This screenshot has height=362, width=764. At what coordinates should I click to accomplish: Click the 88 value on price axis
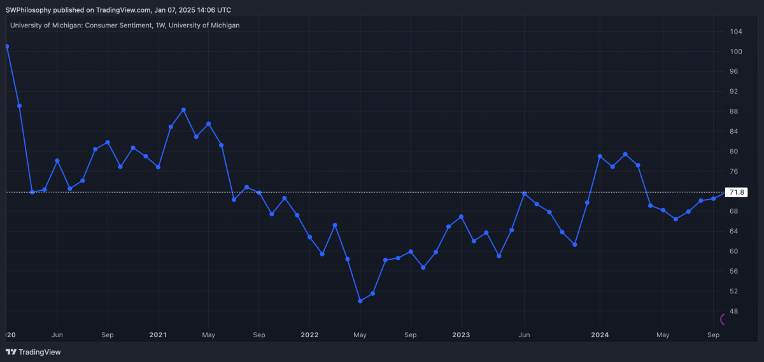point(735,111)
